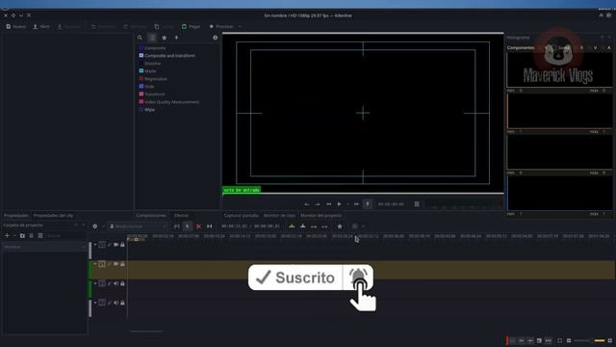Click the Nuevo project toolbar button
The image size is (616, 347).
coord(16,26)
